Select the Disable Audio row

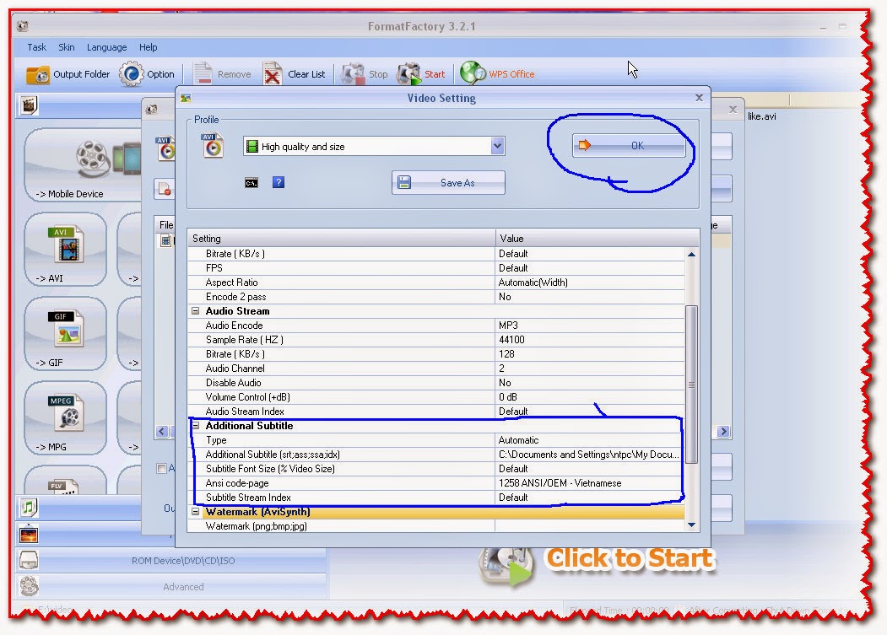[x=436, y=383]
